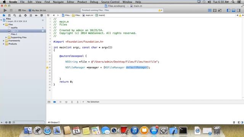Viewport: 244px width, 137px height.
Task: Open Finder from the Dock
Action: pyautogui.click(x=28, y=130)
